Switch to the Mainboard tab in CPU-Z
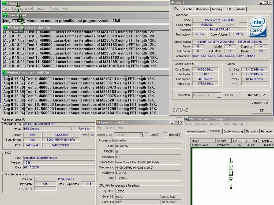This screenshot has width=274, height=205. point(202,9)
